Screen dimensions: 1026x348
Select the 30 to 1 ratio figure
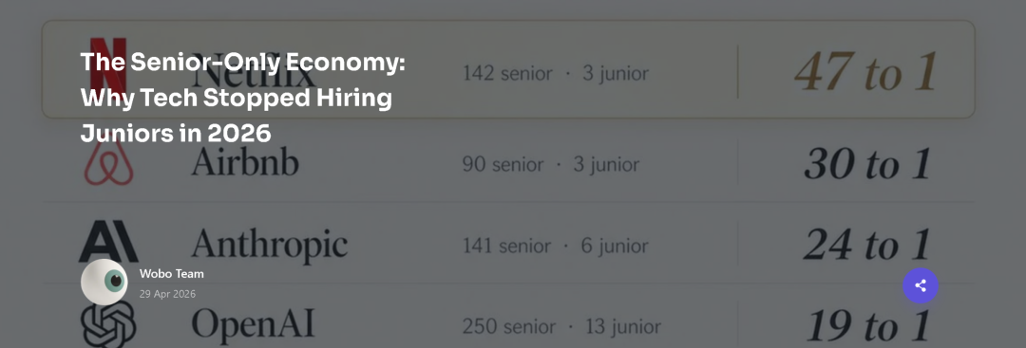pos(867,162)
